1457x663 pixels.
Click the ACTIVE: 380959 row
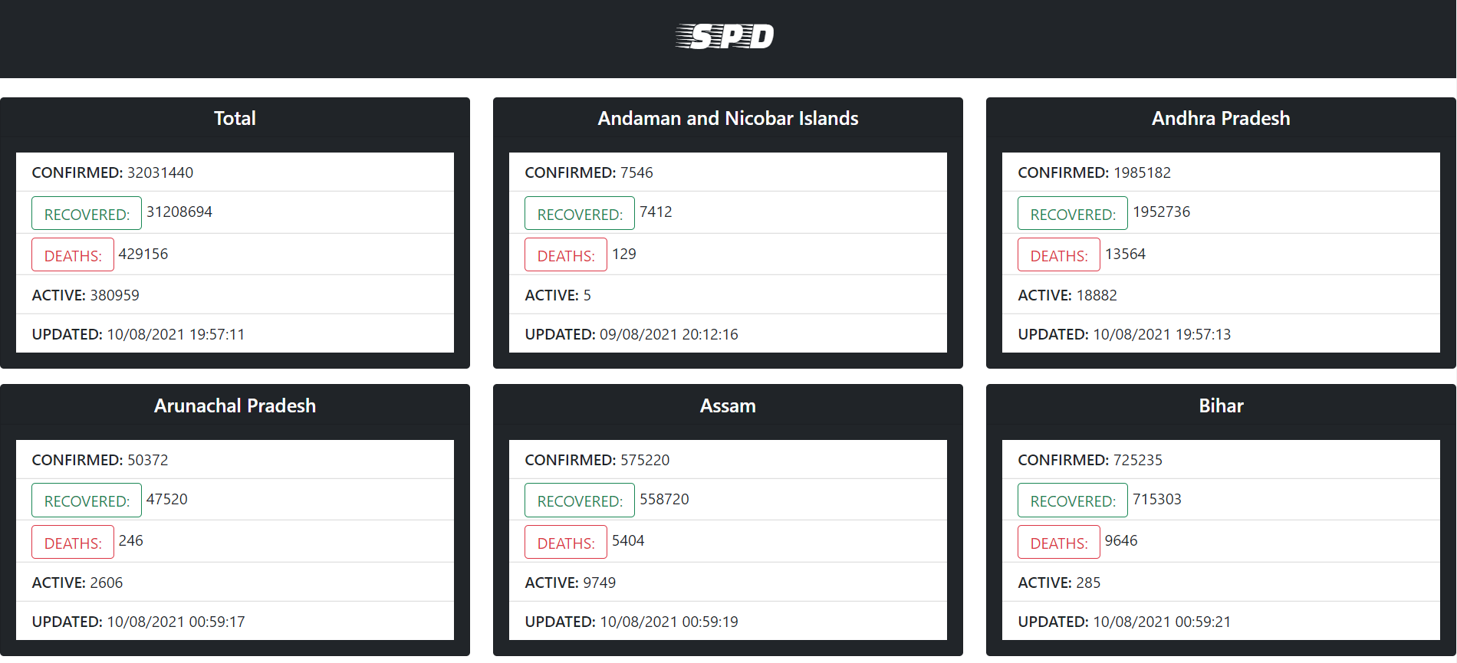235,295
